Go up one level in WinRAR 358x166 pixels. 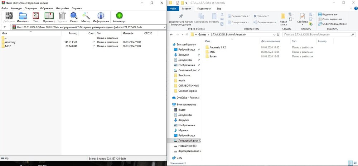tap(4, 27)
